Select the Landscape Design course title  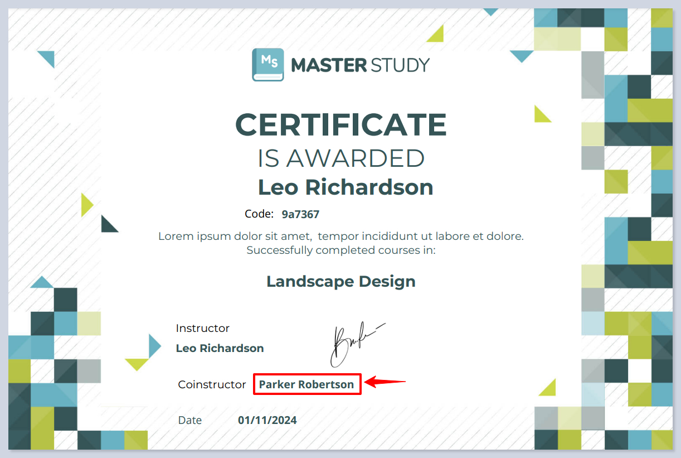[340, 281]
